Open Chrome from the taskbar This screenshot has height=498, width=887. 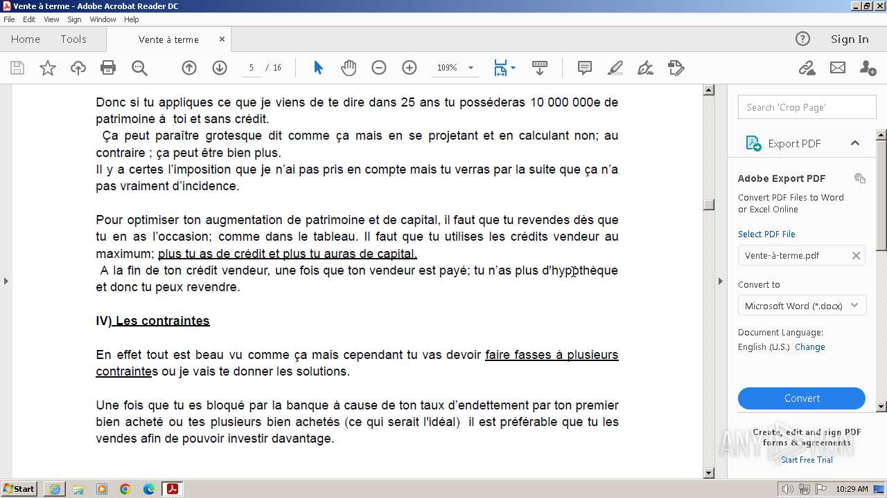tap(125, 489)
